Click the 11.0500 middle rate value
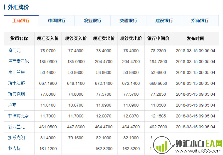This screenshot has height=155, width=223. [x=158, y=105]
